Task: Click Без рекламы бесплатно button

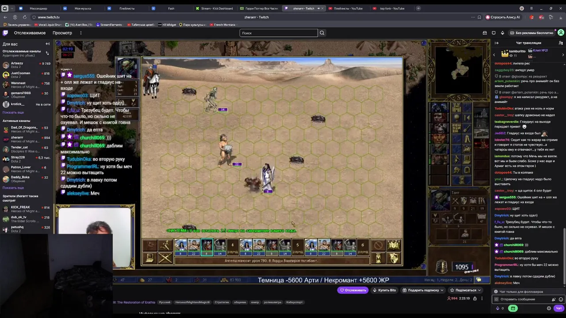Action: click(x=531, y=33)
